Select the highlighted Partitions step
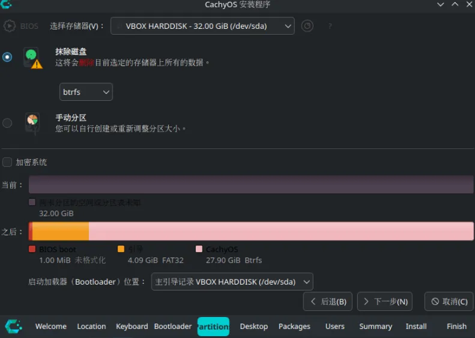 coord(213,327)
